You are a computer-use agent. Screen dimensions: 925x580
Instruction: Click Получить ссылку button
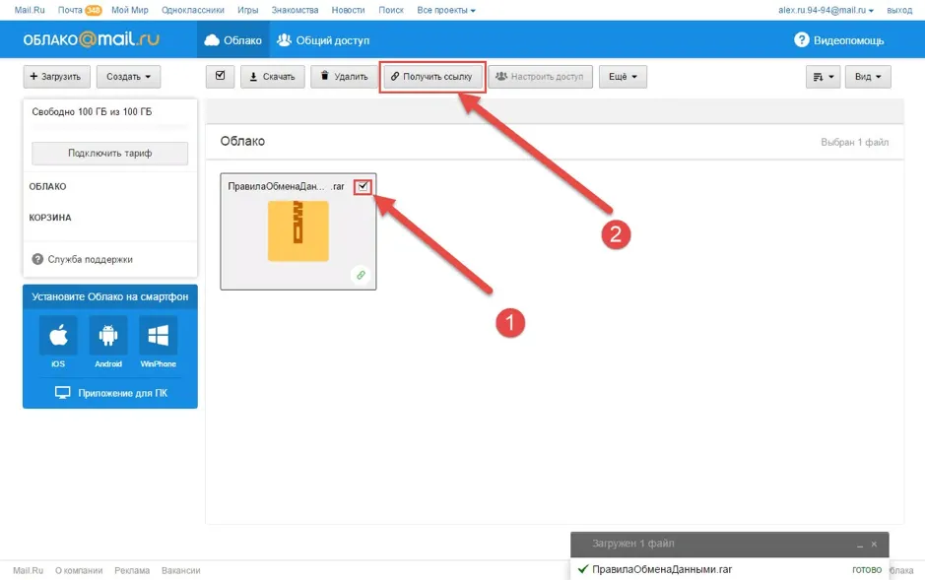(x=431, y=77)
